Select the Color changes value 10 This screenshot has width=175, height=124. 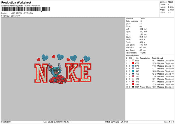pos(141,21)
